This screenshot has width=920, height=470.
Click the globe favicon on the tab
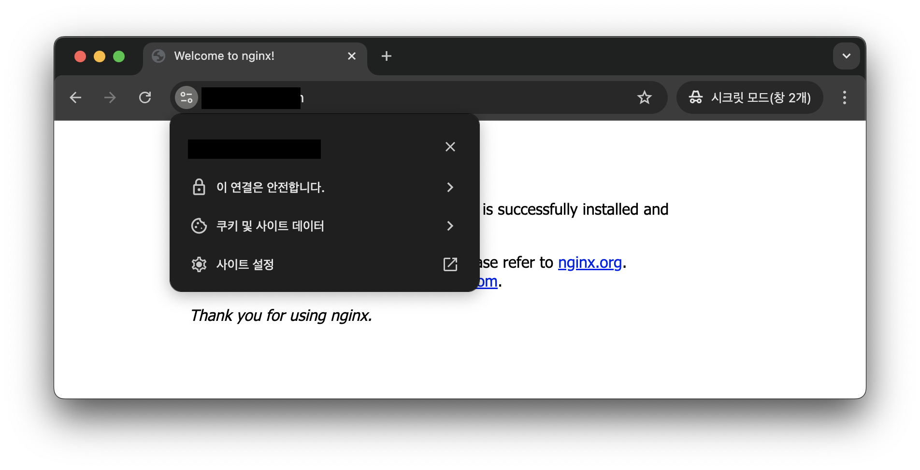coord(158,56)
